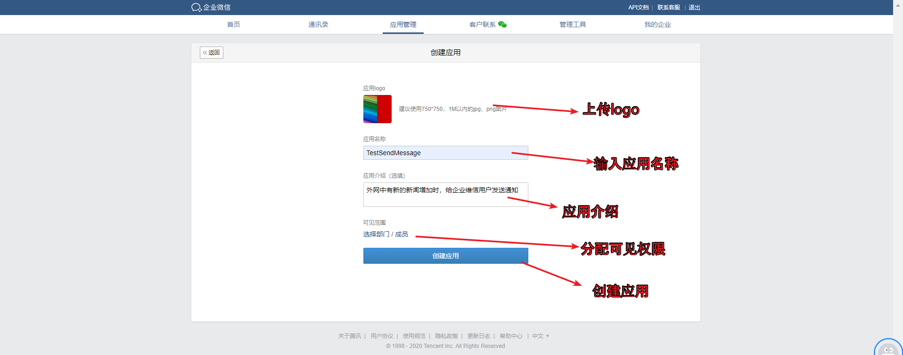The image size is (903, 355).
Task: Open the 我的企业 tab
Action: coord(657,24)
